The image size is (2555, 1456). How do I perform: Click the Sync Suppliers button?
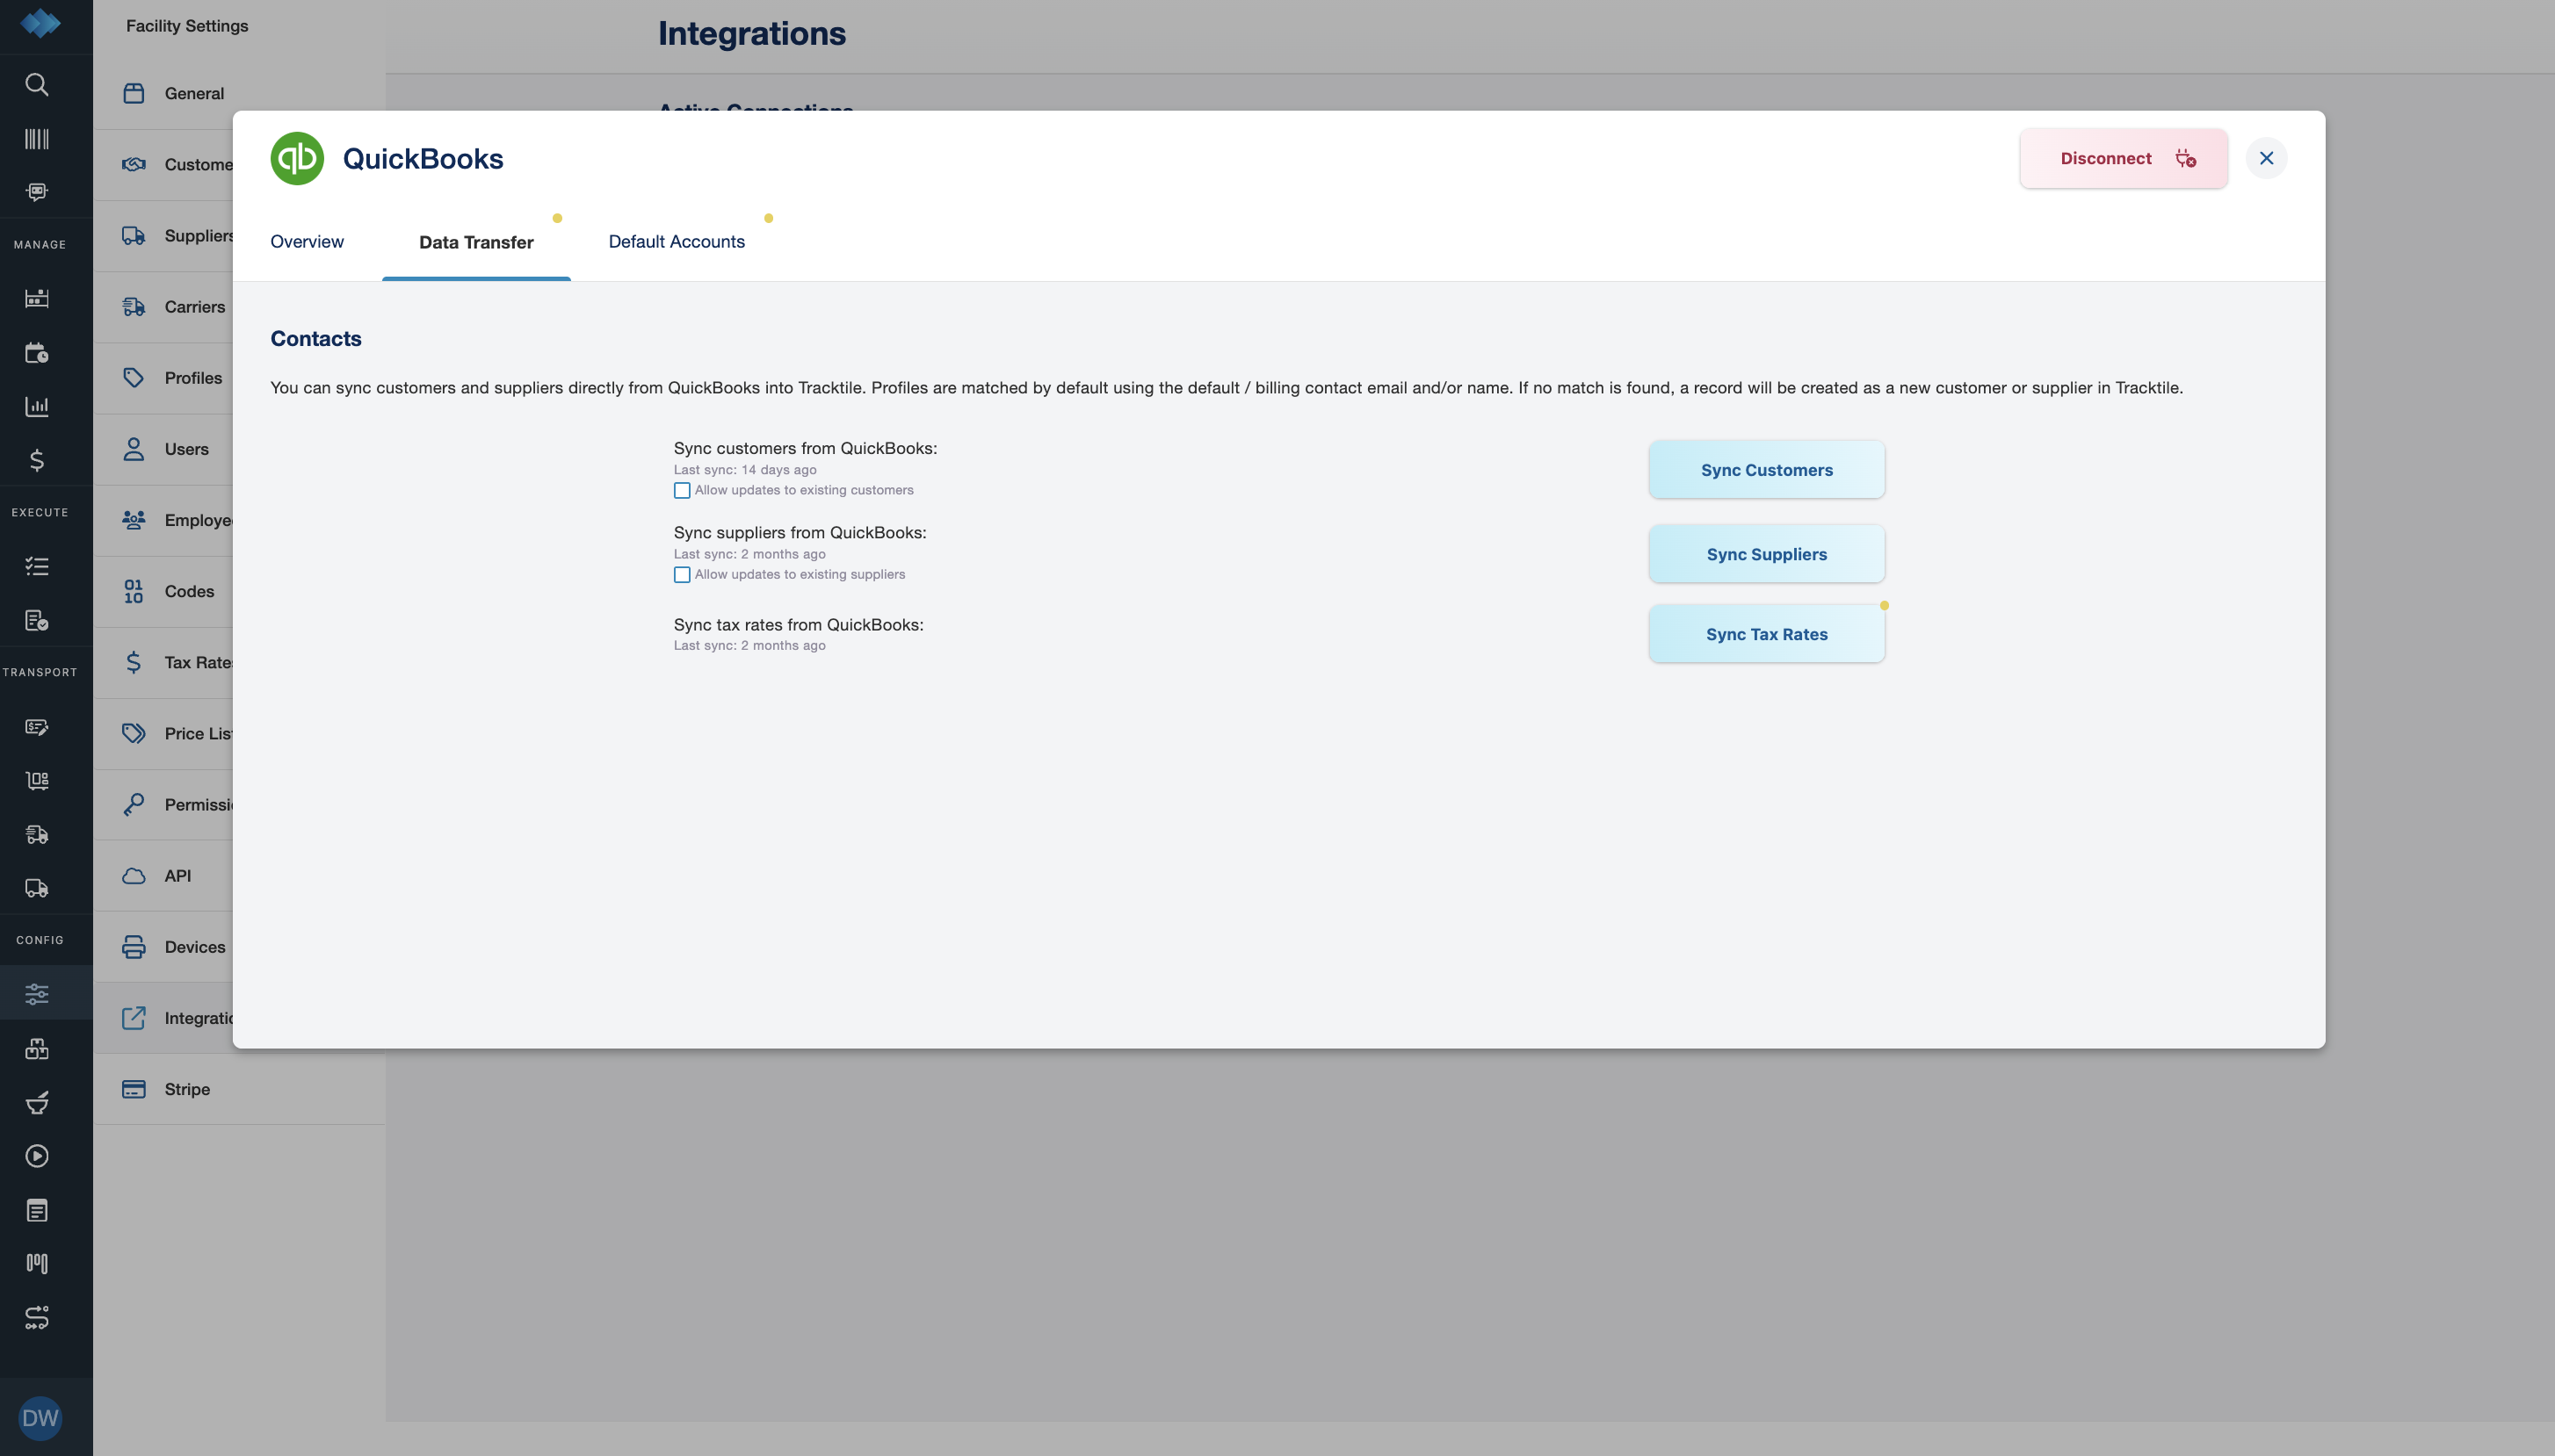[x=1767, y=554]
